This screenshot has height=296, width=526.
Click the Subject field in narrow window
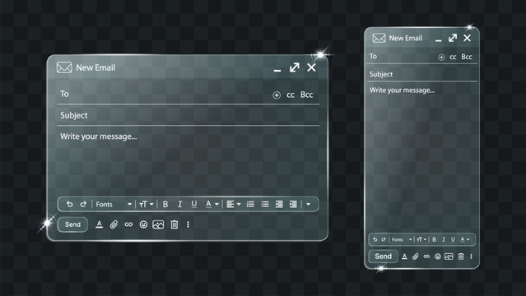coord(421,74)
